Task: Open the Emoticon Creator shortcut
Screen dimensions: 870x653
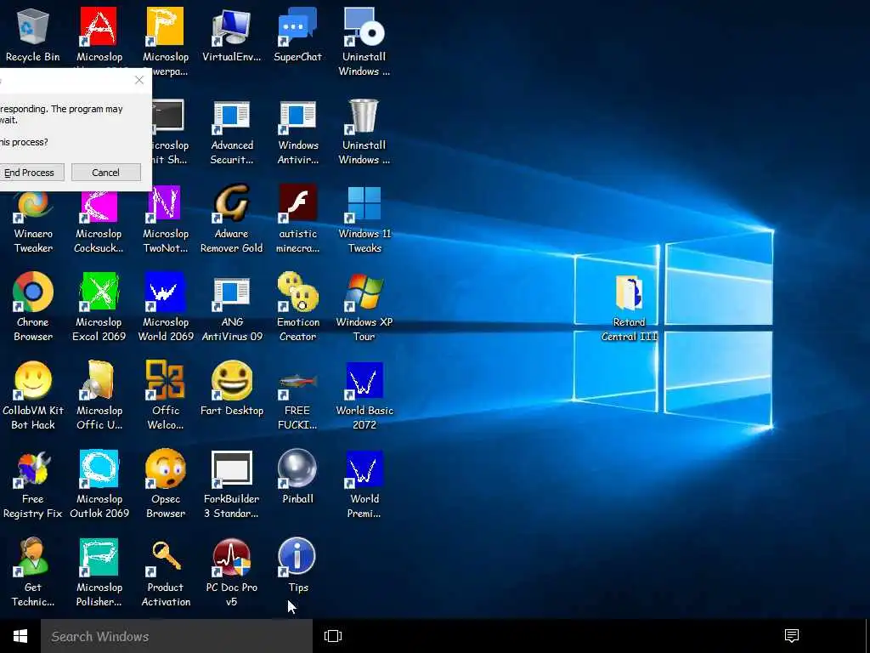Action: [298, 292]
